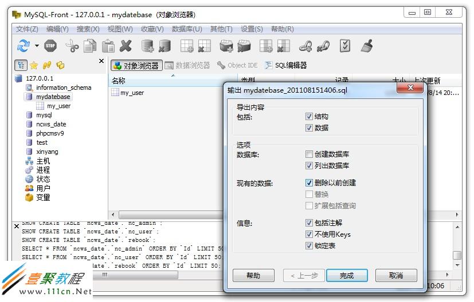The width and height of the screenshot is (474, 302).
Task: Click the 完成 button
Action: [x=347, y=276]
